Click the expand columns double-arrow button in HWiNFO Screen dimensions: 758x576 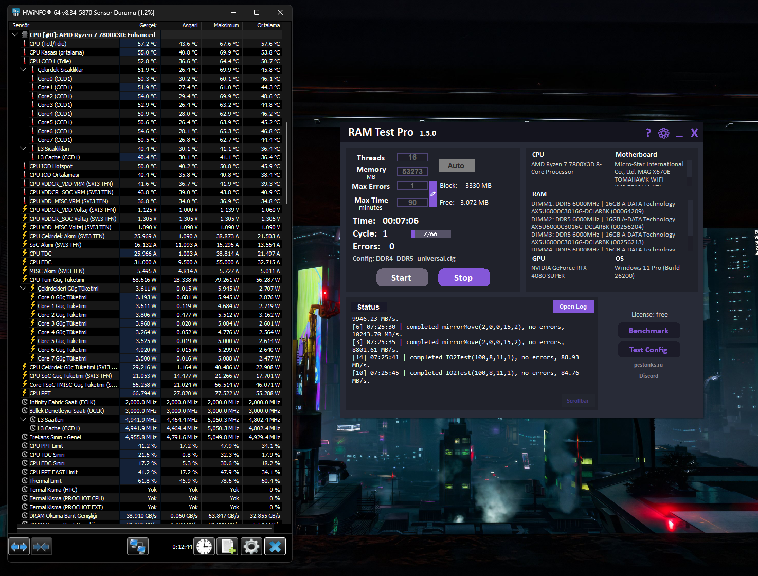(x=19, y=547)
